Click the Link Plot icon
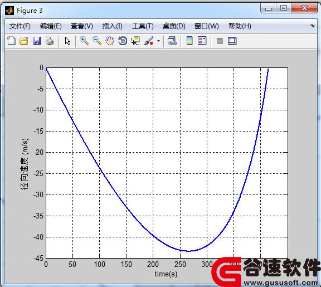This screenshot has height=287, width=321. [x=172, y=41]
